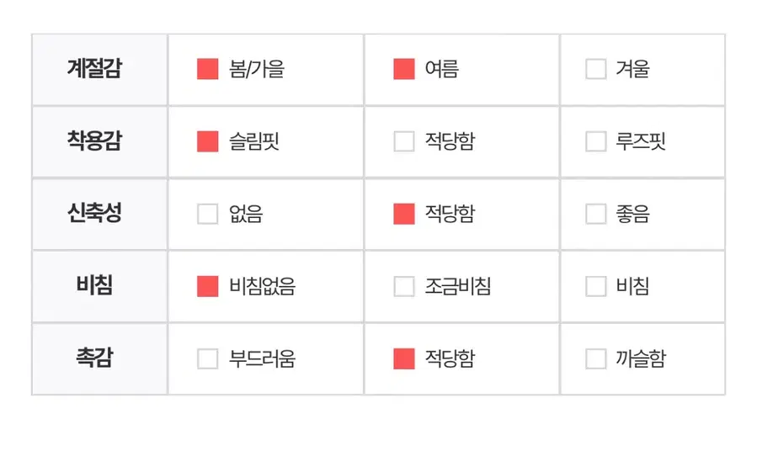The height and width of the screenshot is (472, 757).
Task: Click the 비침 row header cell
Action: point(94,286)
